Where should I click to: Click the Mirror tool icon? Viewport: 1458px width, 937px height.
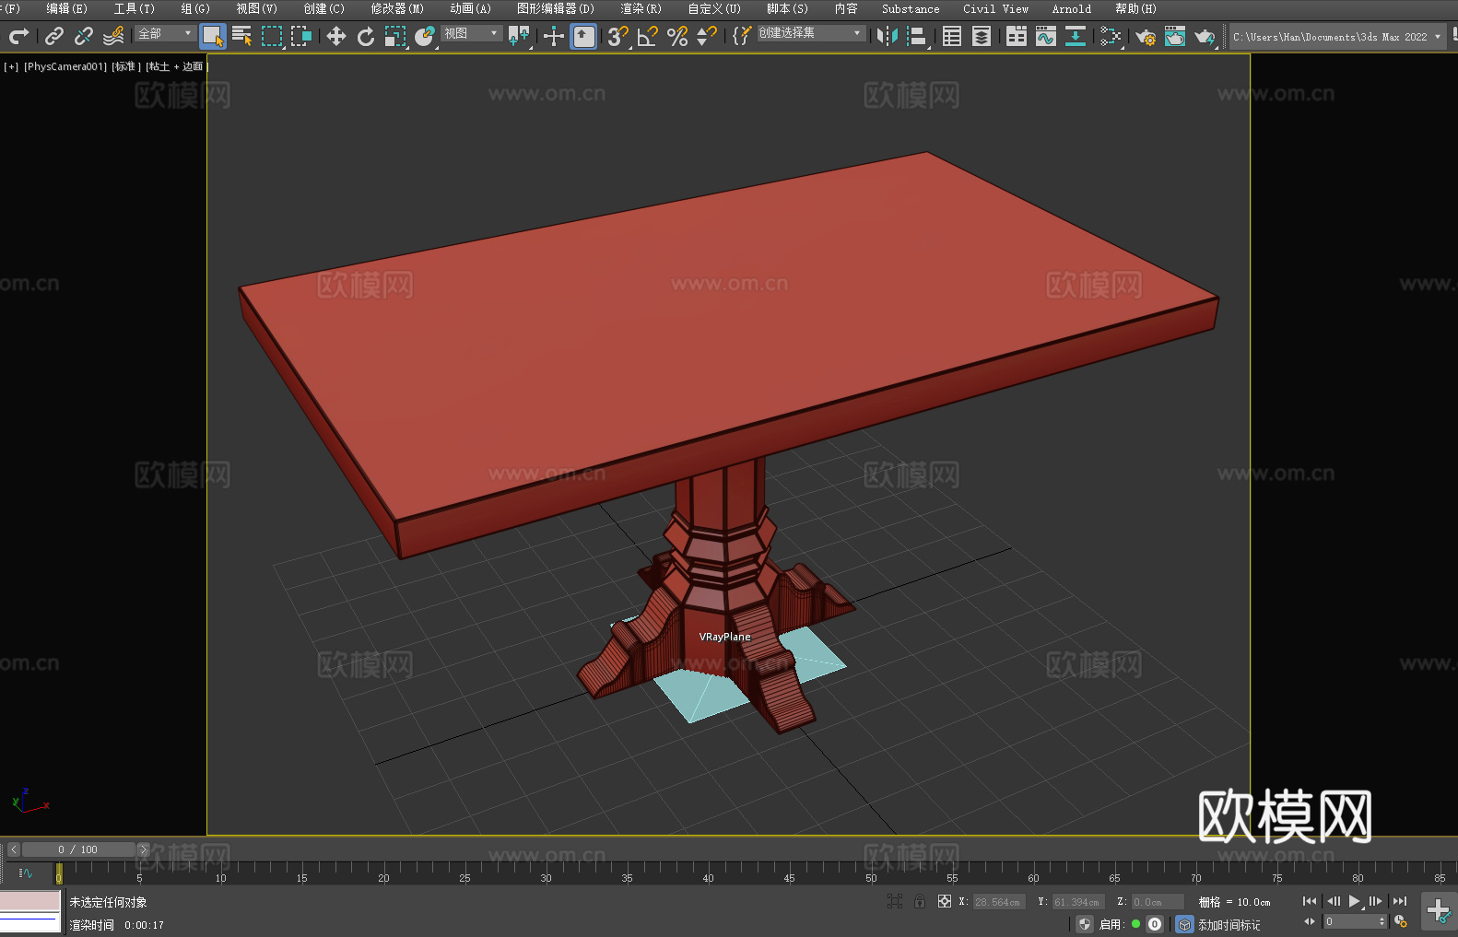click(x=887, y=37)
